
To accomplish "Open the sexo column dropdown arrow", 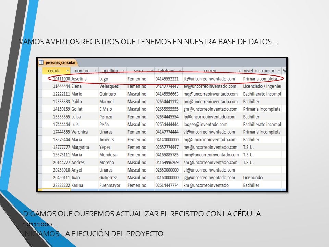I will click(152, 71).
